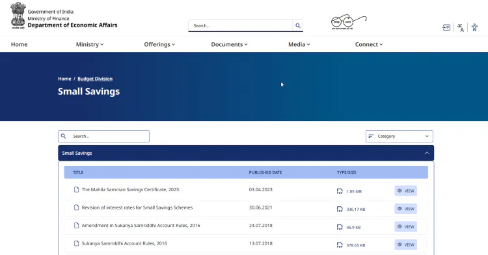Focus the document list Search field
Image resolution: width=488 pixels, height=255 pixels.
(103, 136)
